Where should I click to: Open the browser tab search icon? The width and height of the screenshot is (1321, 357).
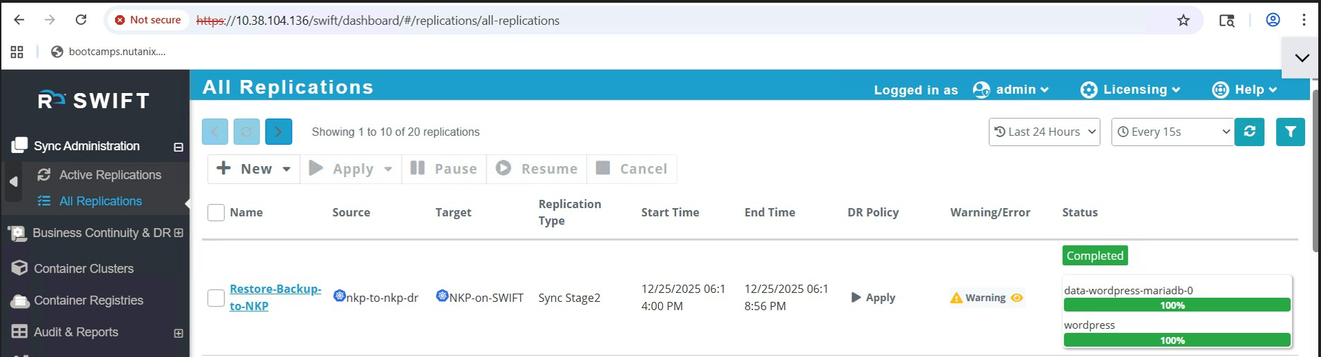pos(1226,20)
